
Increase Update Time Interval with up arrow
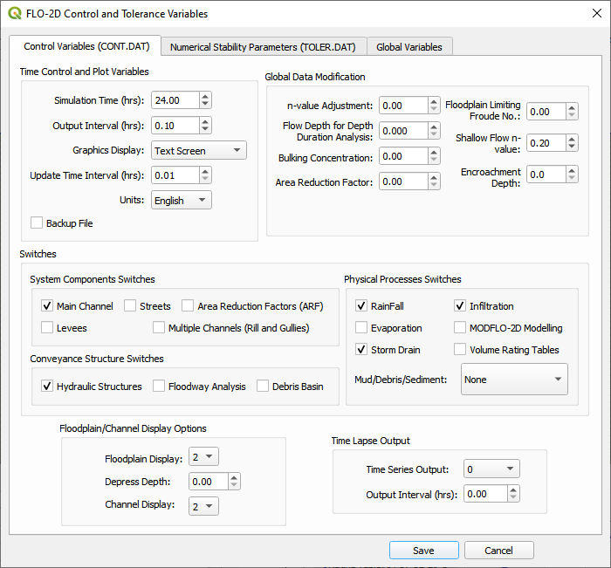(205, 171)
